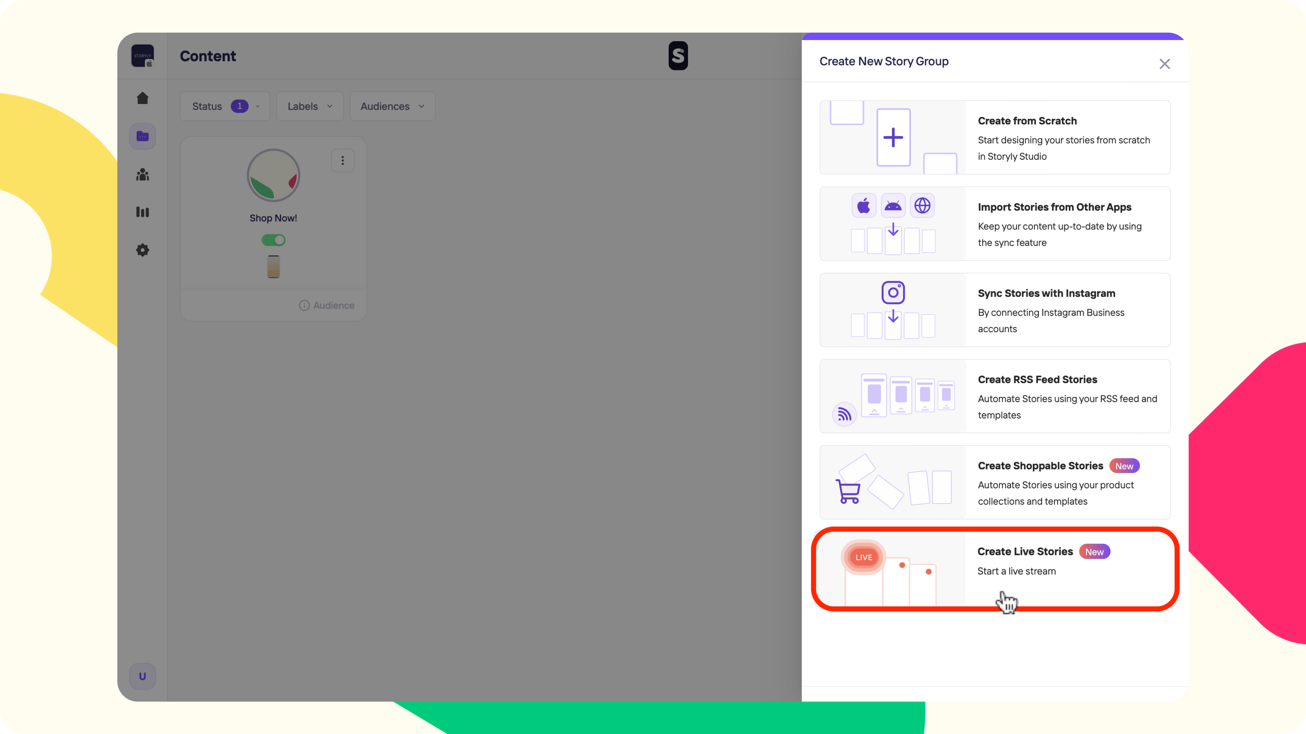This screenshot has height=734, width=1306.
Task: Open the Settings gear icon
Action: [143, 250]
